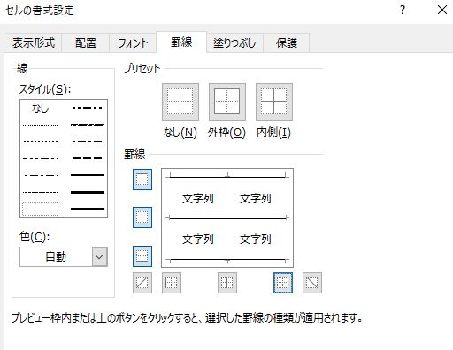Choose the double line style
453x350 pixels.
pyautogui.click(x=88, y=209)
